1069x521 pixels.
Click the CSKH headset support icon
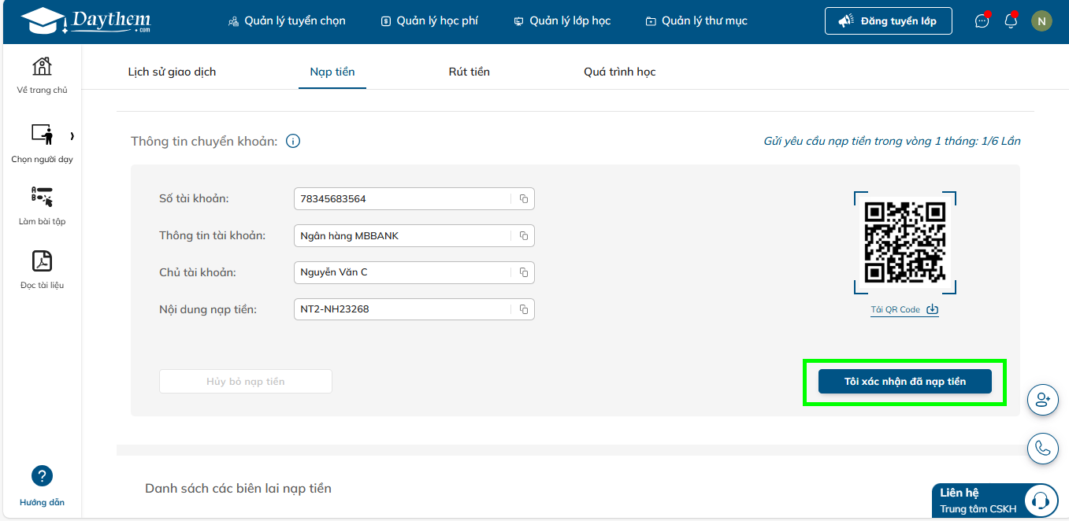[x=1041, y=501]
